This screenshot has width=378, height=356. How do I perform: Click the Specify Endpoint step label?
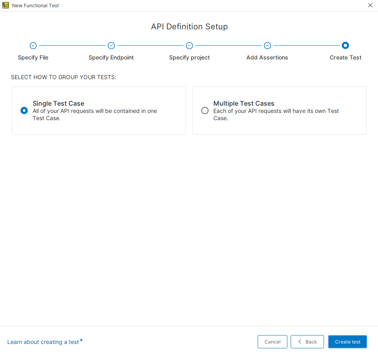point(111,57)
